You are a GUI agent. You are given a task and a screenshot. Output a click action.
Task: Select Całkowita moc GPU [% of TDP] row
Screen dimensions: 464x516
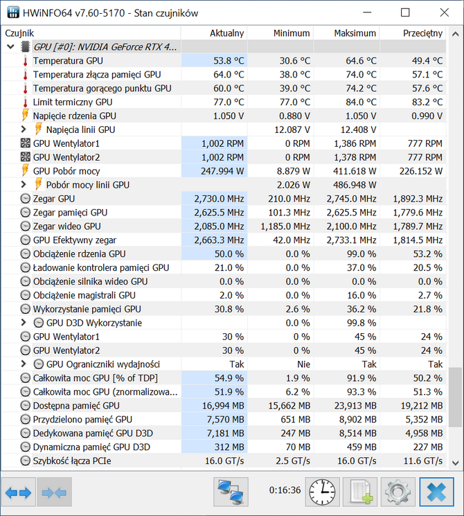224,378
